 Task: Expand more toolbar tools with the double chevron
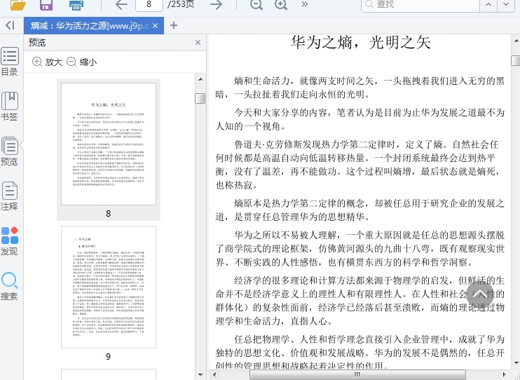pos(304,5)
